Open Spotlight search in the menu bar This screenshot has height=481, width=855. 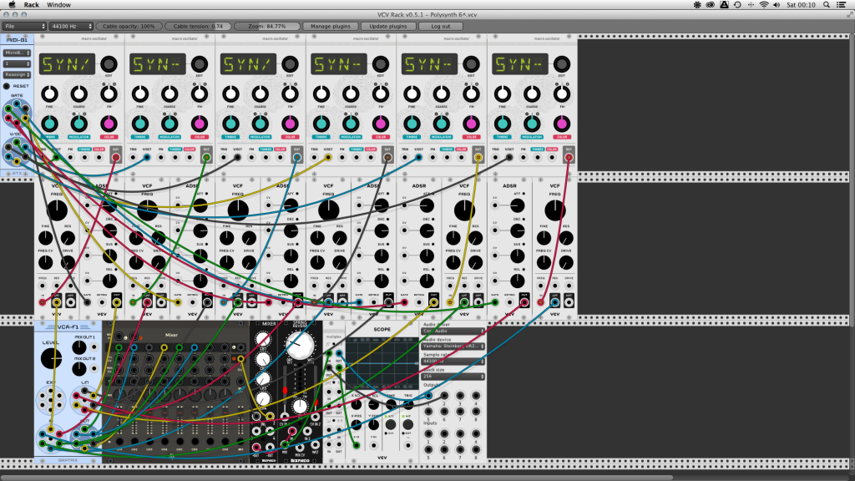827,5
